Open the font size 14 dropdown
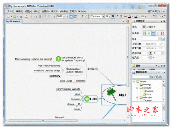The image size is (171, 128). (x=110, y=16)
